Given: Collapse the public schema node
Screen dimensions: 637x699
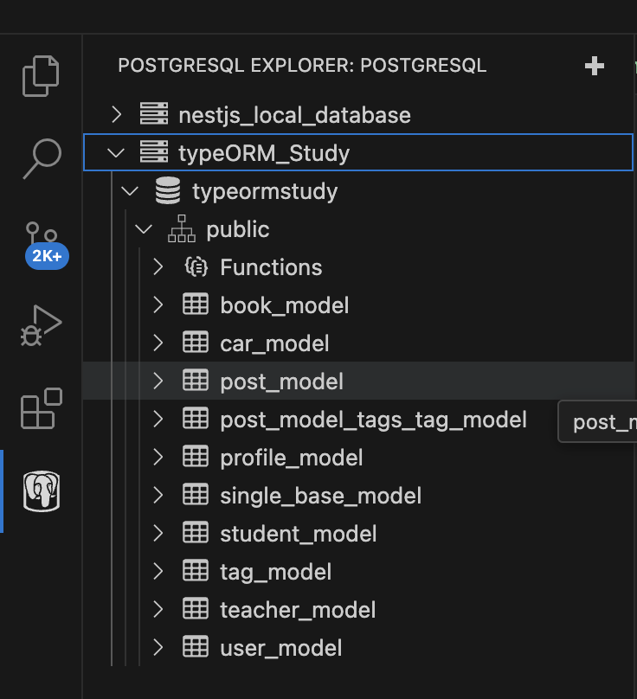Looking at the screenshot, I should point(144,229).
